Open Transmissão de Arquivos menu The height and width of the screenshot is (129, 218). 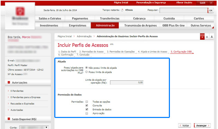click(140, 26)
